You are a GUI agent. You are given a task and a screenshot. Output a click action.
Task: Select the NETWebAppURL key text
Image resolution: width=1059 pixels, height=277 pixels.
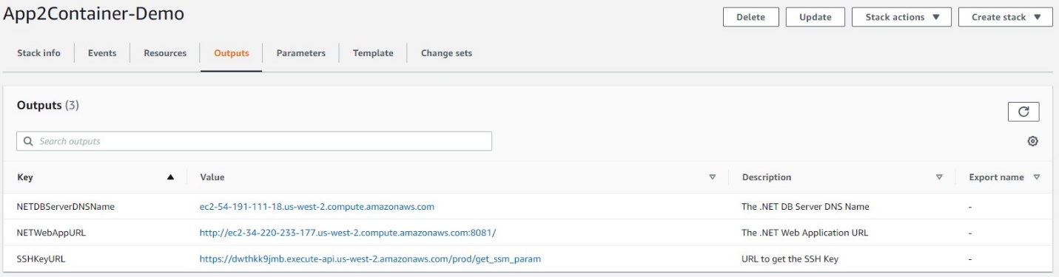51,233
